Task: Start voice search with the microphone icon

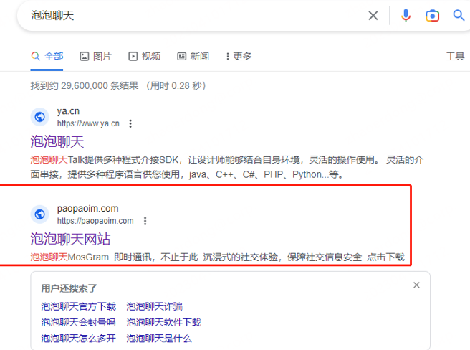Action: [x=406, y=15]
